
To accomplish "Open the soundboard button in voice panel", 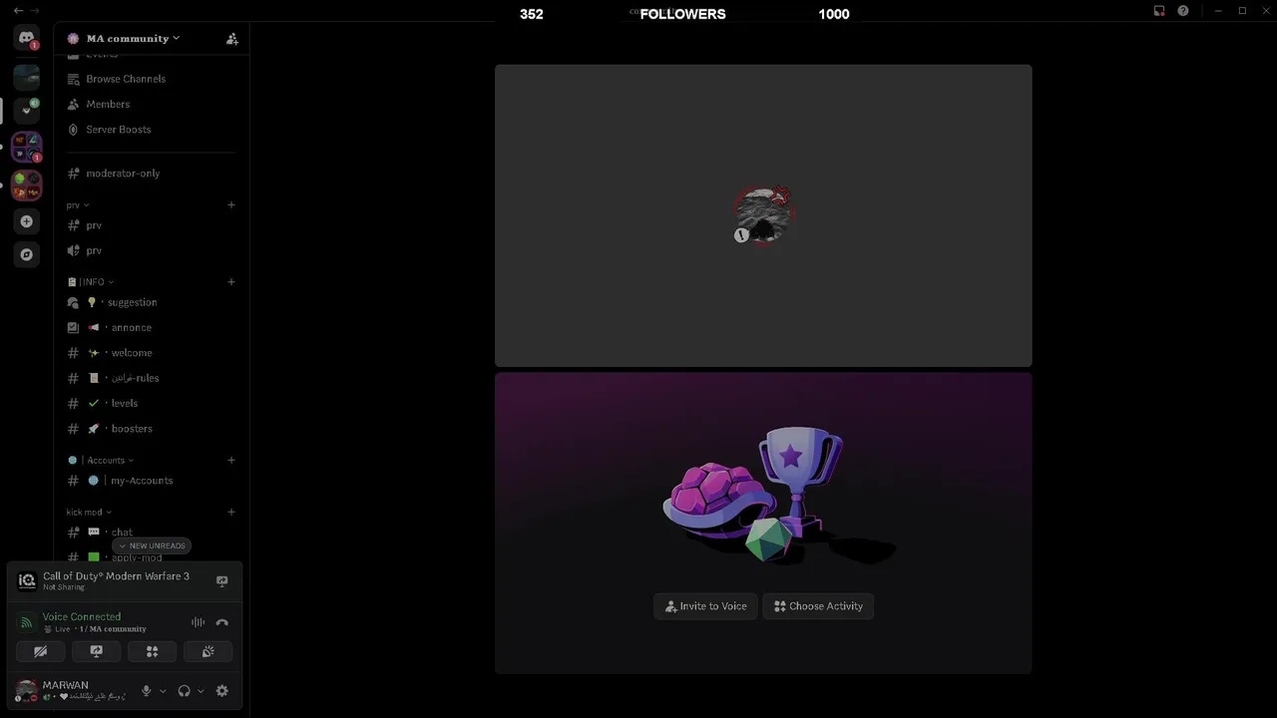I will coord(209,651).
